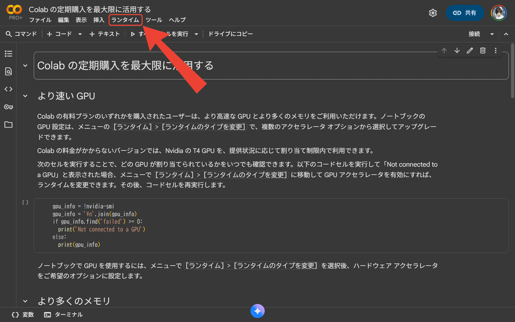Image resolution: width=515 pixels, height=322 pixels.
Task: Open the 表示 menu
Action: click(x=81, y=20)
